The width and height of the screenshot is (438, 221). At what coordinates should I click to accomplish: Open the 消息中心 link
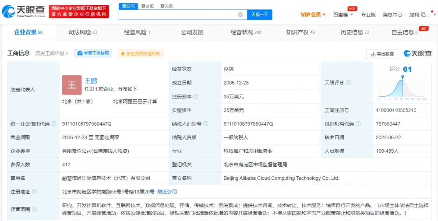pyautogui.click(x=392, y=14)
